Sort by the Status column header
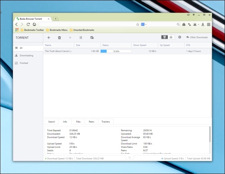The width and height of the screenshot is (225, 174). 116,45
